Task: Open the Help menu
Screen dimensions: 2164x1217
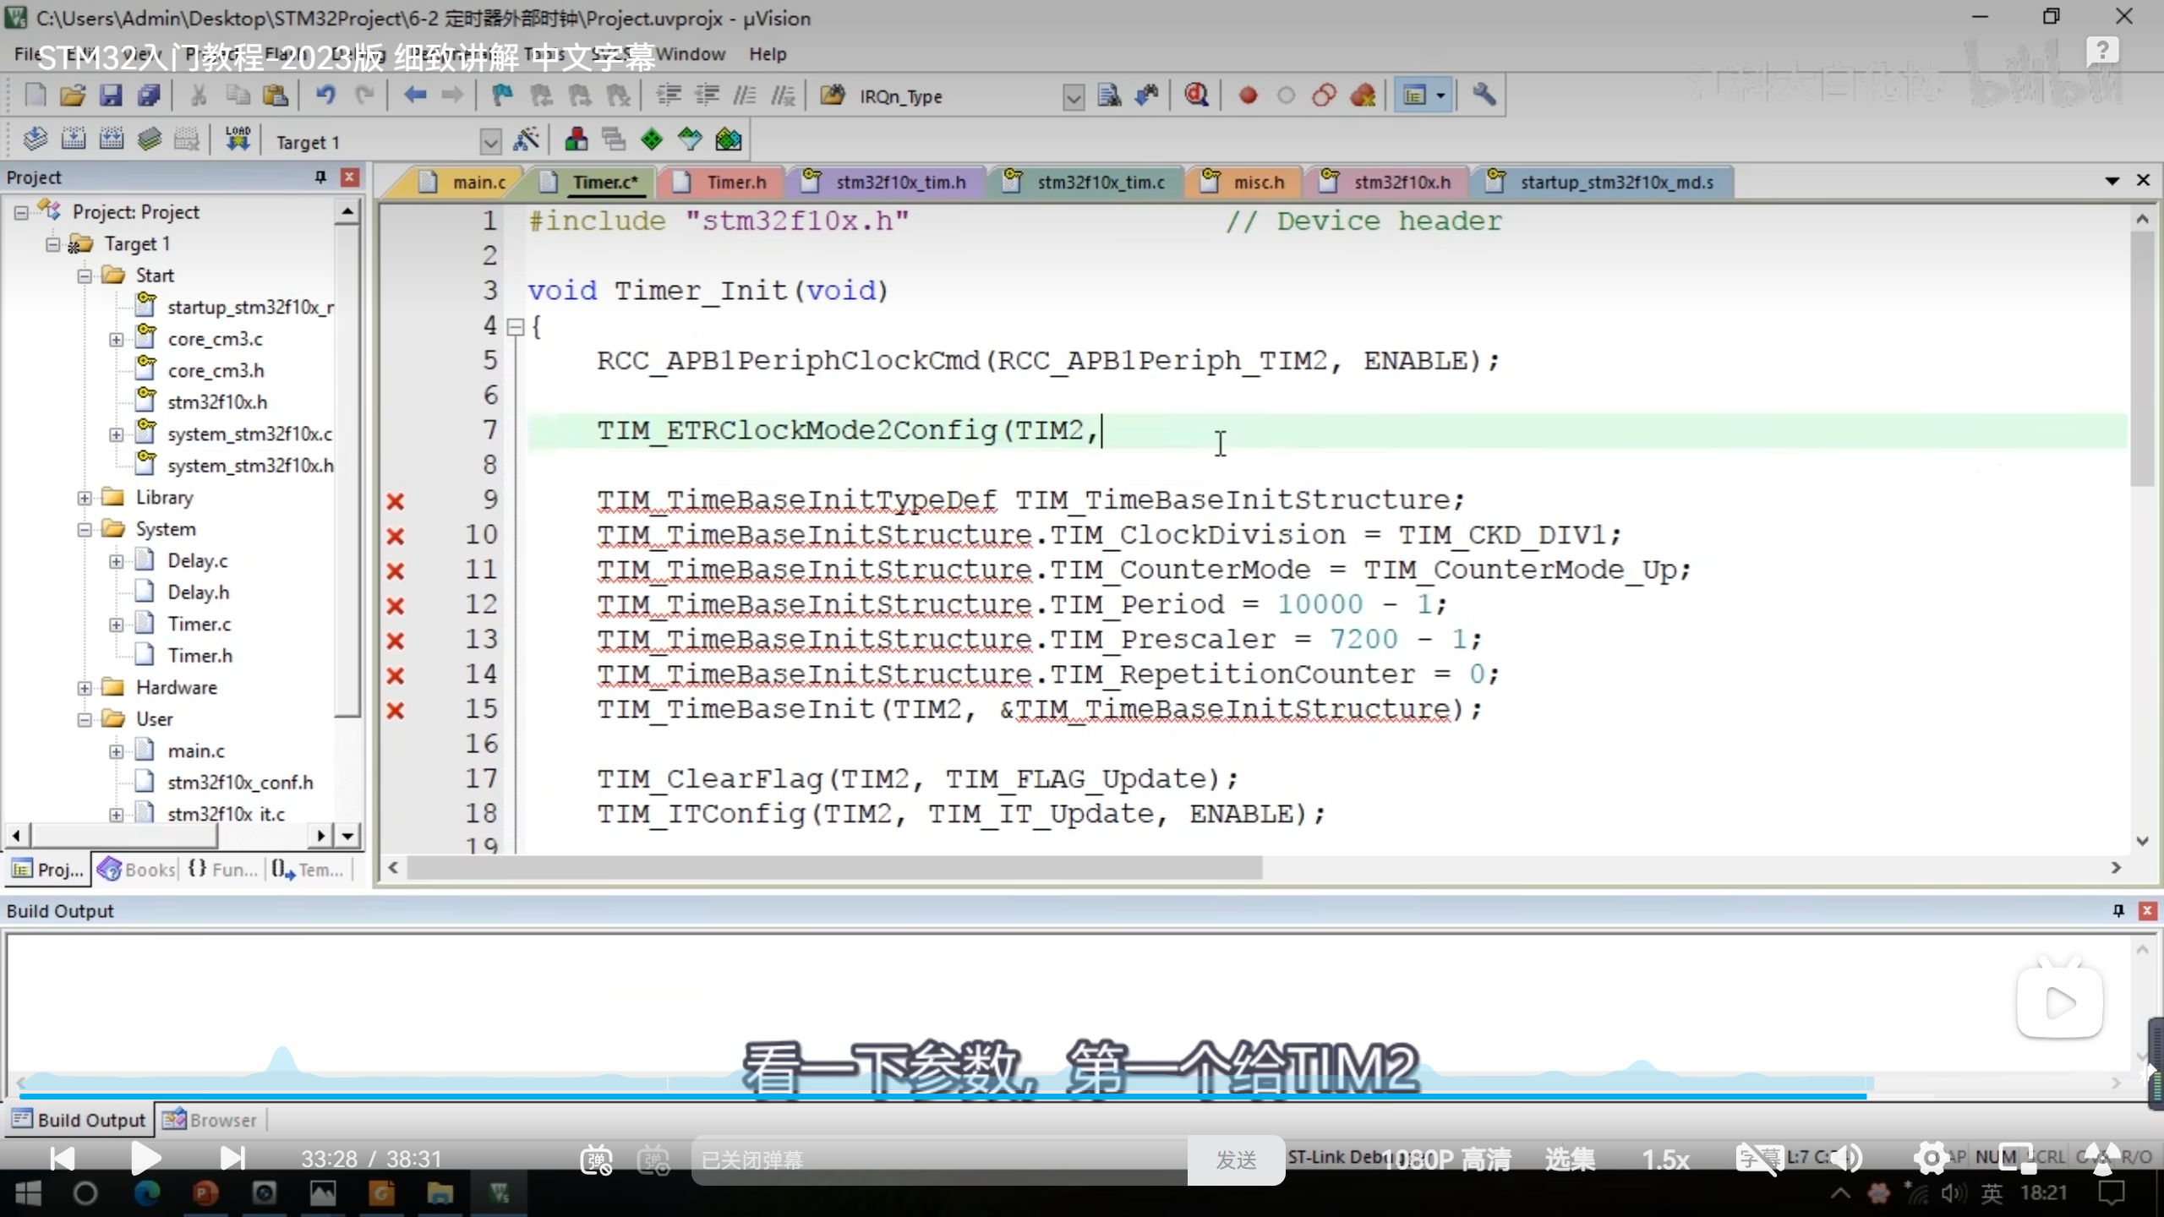Action: [767, 54]
